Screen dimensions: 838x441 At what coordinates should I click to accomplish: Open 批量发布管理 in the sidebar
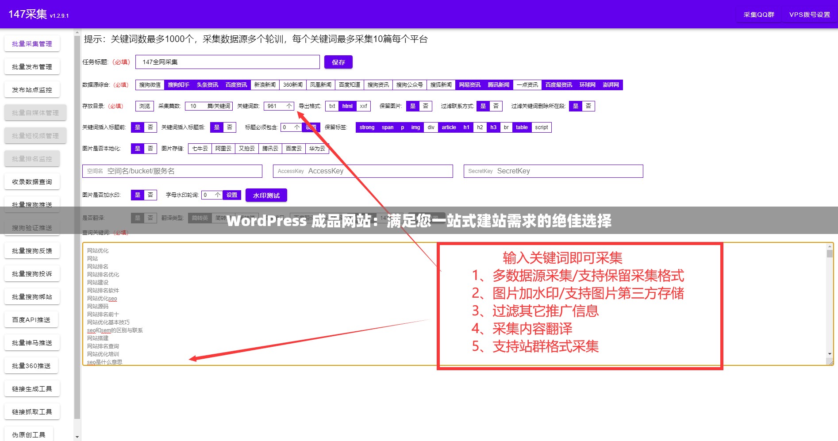tap(31, 66)
